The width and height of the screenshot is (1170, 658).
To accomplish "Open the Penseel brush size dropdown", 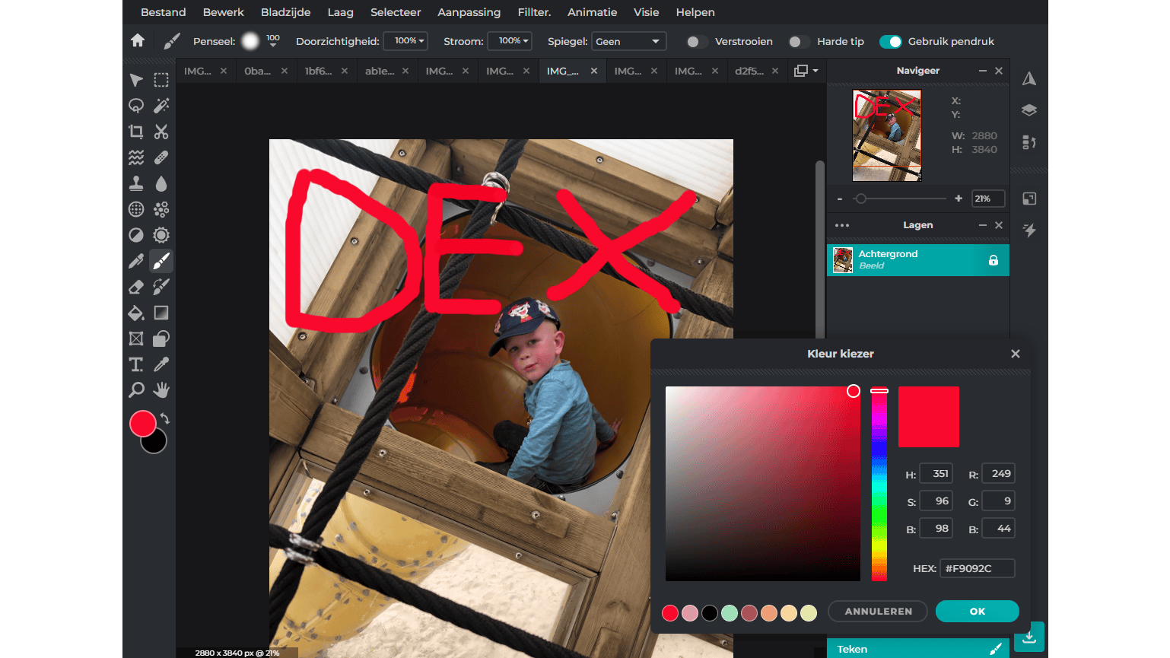I will pyautogui.click(x=273, y=41).
